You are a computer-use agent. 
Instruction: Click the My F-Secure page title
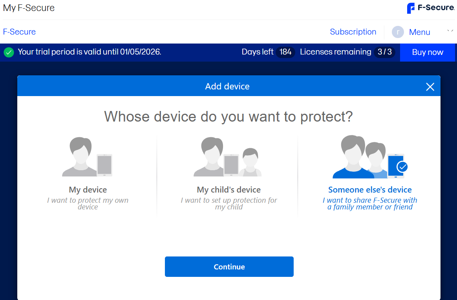[x=29, y=8]
